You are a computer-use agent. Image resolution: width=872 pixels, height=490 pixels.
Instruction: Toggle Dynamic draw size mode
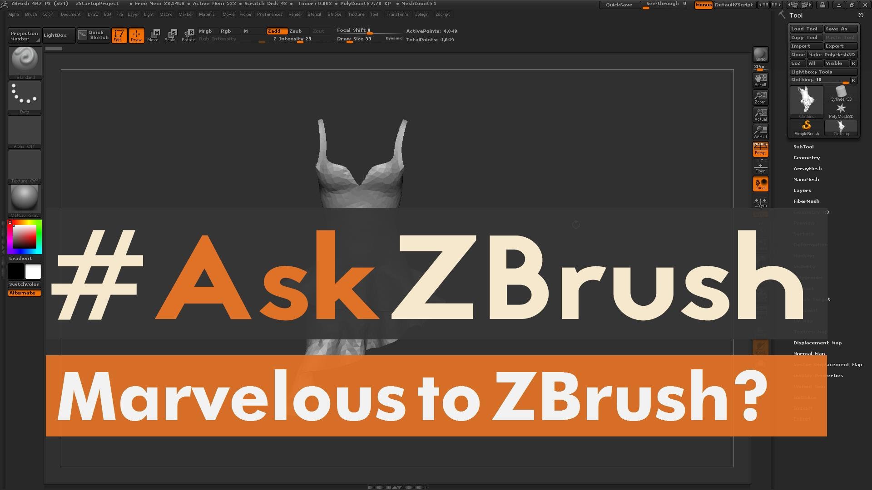point(394,38)
